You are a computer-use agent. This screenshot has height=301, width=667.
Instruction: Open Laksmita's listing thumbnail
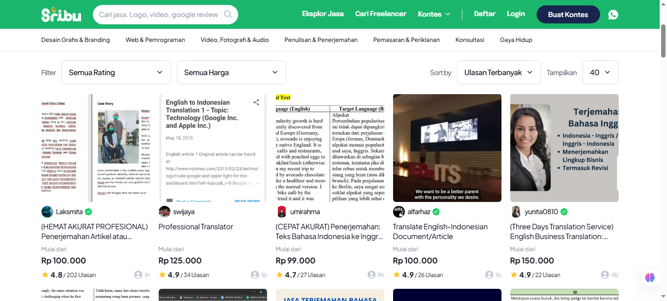click(x=96, y=148)
